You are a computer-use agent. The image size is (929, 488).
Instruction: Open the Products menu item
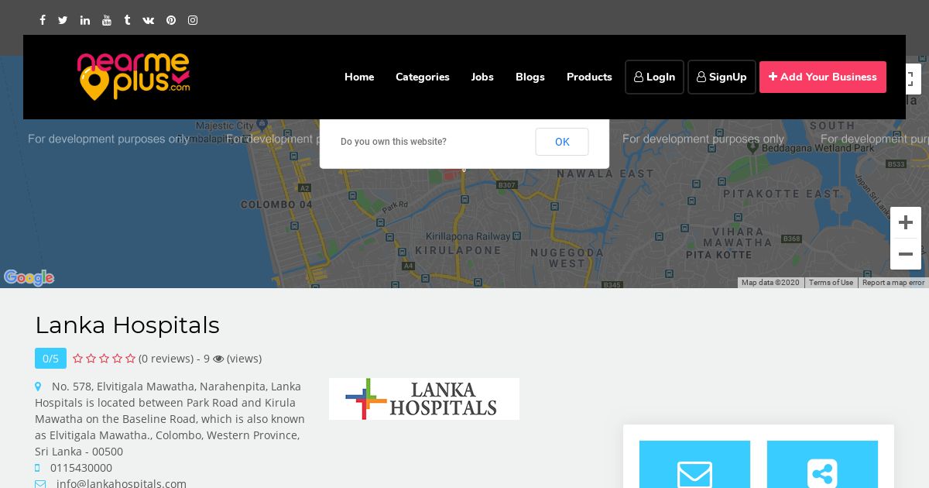tap(589, 77)
